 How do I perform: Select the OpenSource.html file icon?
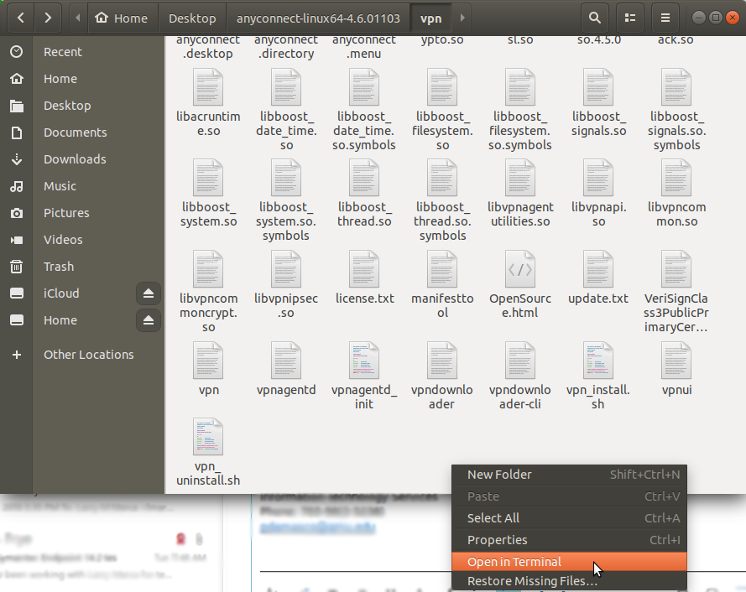(520, 269)
